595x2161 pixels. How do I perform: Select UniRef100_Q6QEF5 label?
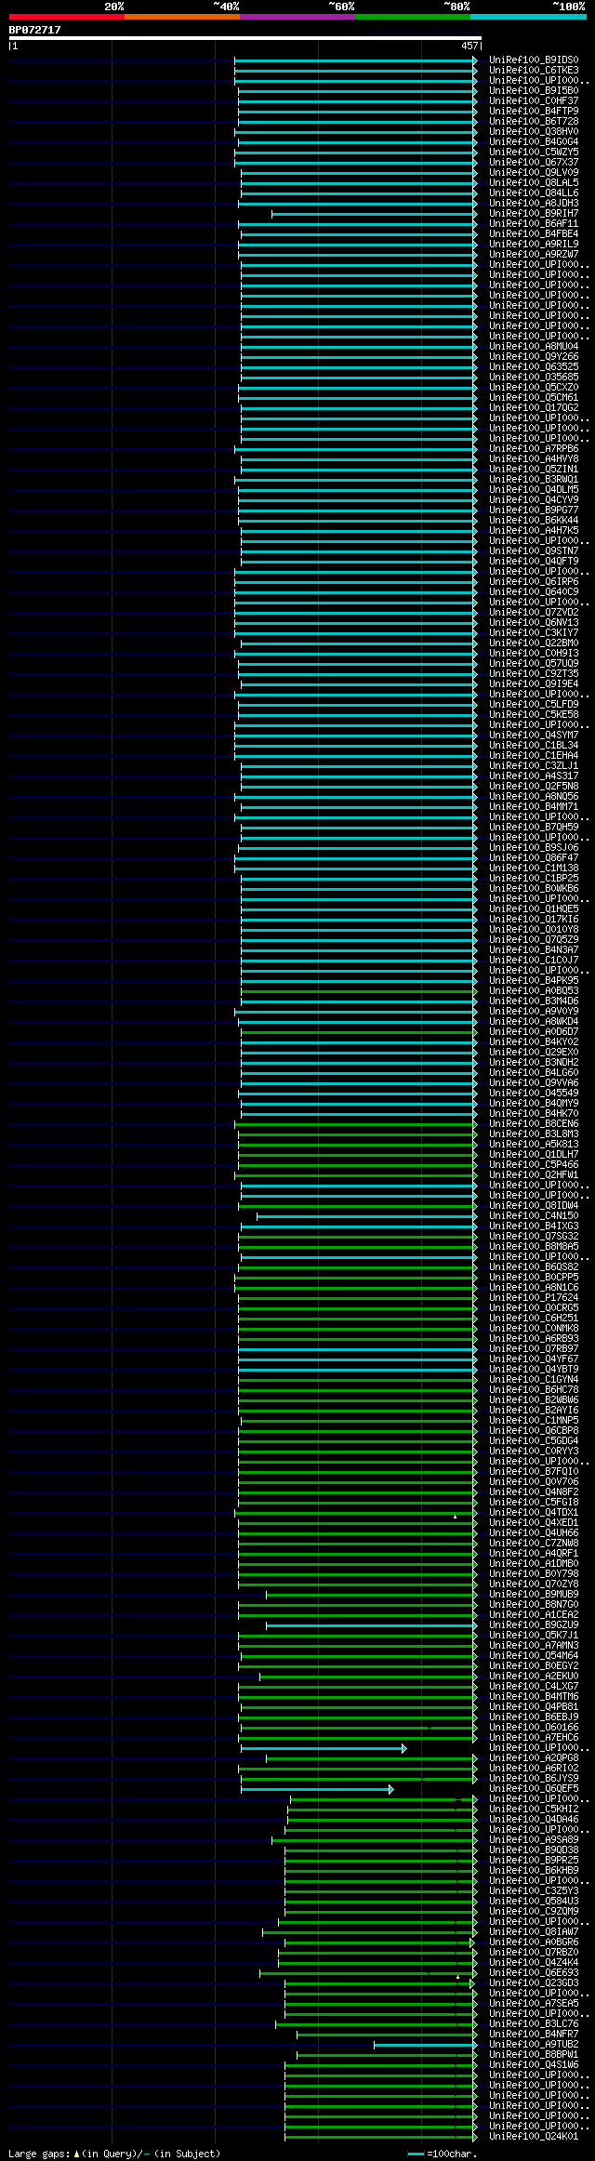coord(534,1789)
